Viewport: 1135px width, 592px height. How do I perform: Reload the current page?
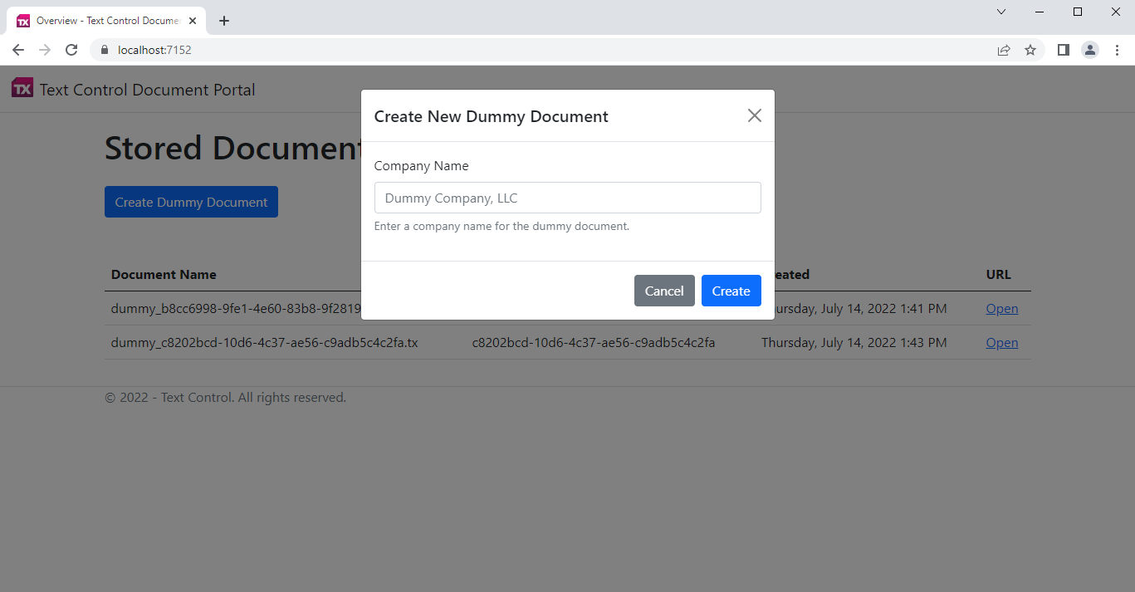point(71,50)
